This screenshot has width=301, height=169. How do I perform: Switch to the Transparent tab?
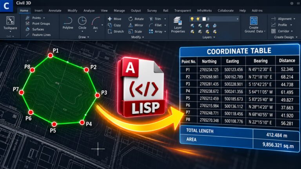pos(183,11)
